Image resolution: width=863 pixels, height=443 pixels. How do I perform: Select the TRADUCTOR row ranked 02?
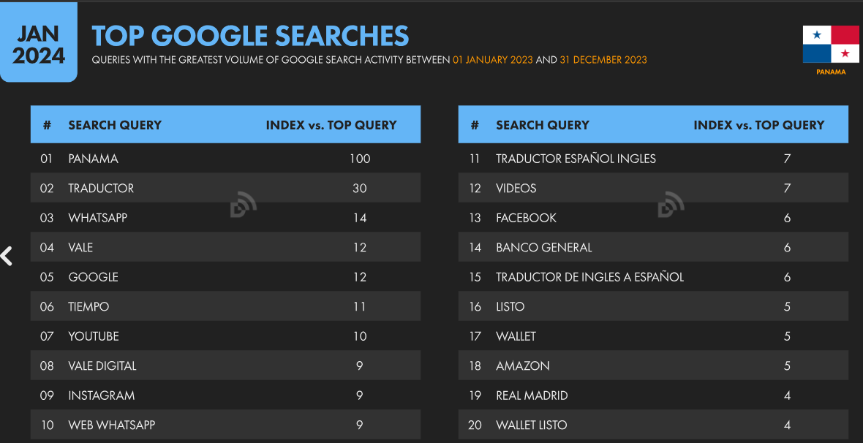226,188
